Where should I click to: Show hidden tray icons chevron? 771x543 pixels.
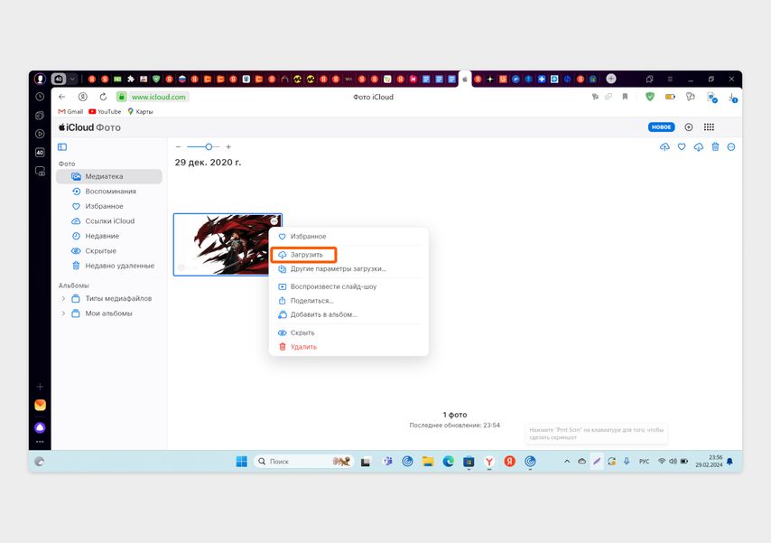pos(566,462)
